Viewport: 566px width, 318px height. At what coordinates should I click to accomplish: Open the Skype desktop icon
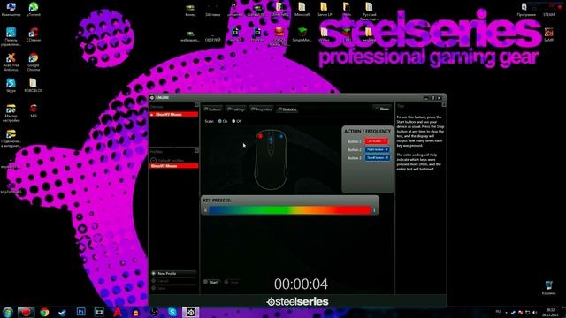(x=11, y=86)
